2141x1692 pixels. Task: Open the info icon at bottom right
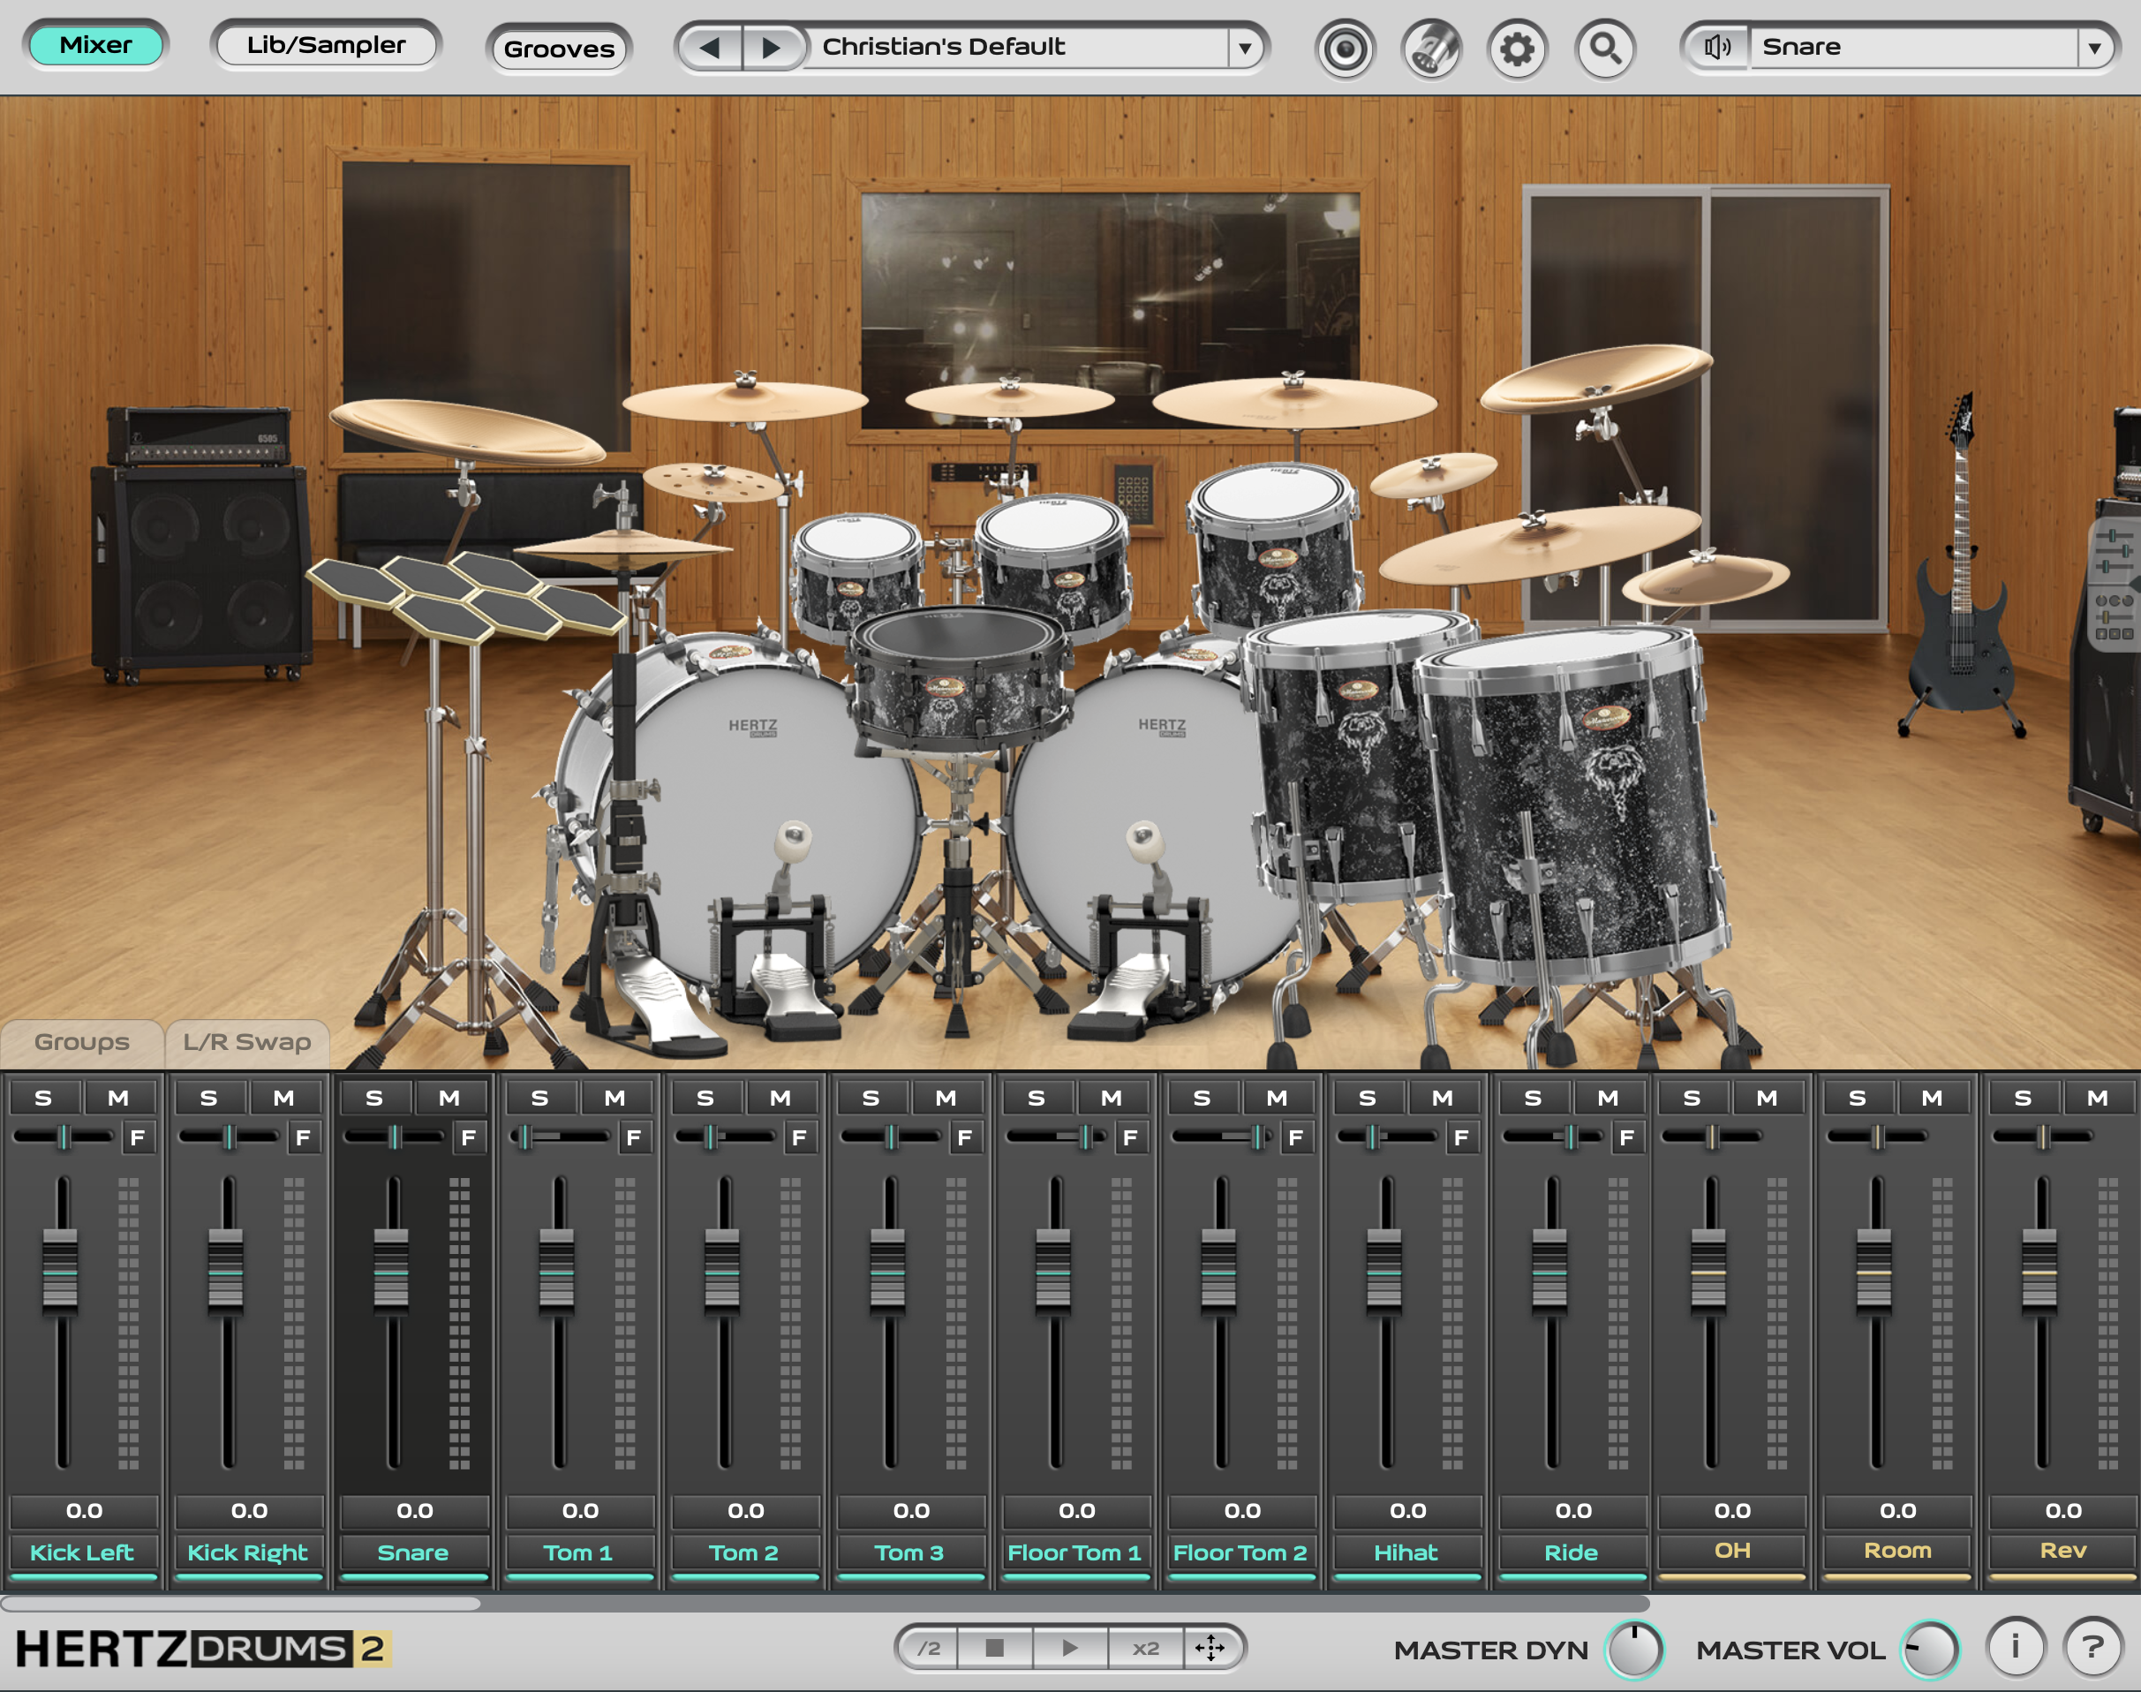click(x=2017, y=1648)
